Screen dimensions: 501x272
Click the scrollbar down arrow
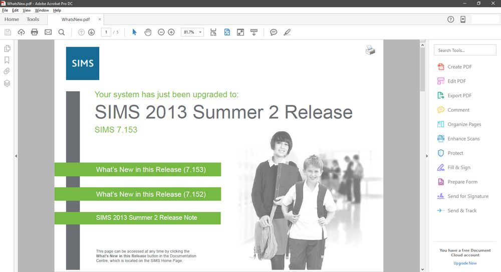coord(422,269)
